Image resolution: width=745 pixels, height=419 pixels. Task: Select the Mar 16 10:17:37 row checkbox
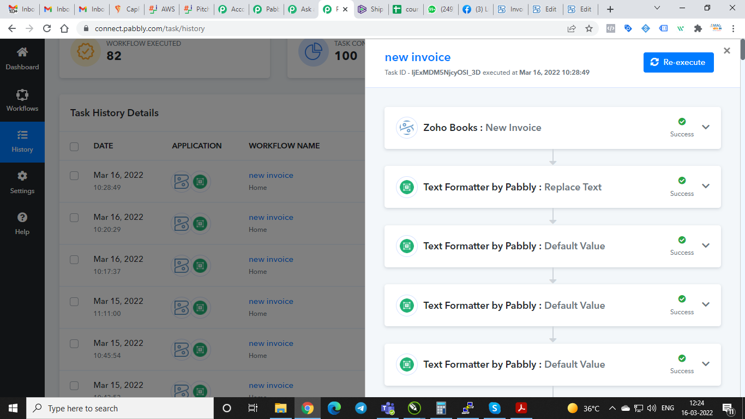pyautogui.click(x=74, y=260)
